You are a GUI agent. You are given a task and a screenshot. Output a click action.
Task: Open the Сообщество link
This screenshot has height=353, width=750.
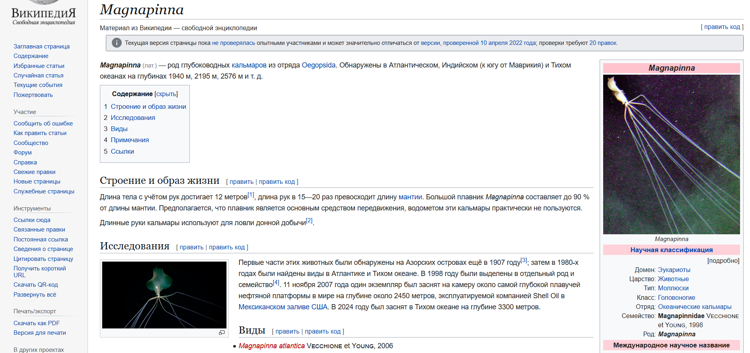[x=31, y=143]
